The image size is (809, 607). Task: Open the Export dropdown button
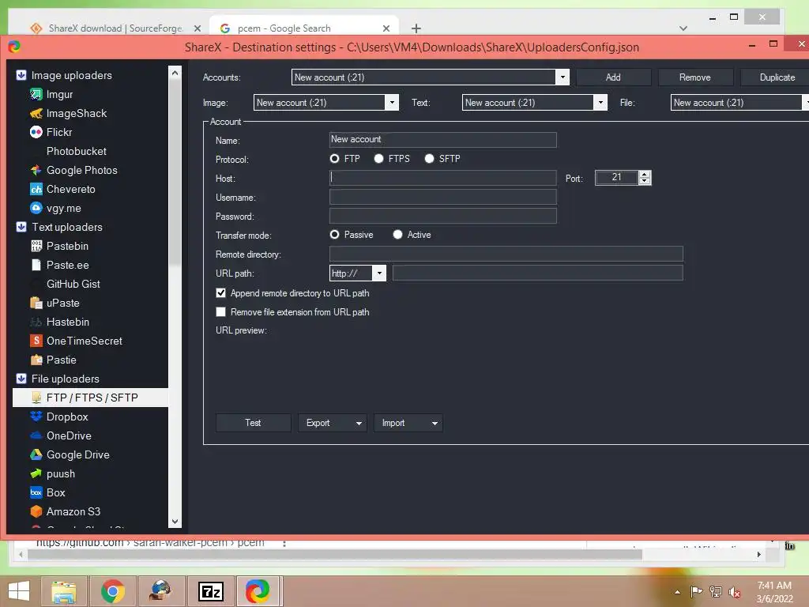[x=333, y=423]
